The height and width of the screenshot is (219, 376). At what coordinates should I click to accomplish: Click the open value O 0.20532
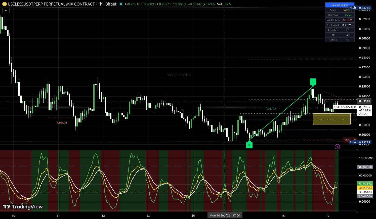click(x=132, y=4)
